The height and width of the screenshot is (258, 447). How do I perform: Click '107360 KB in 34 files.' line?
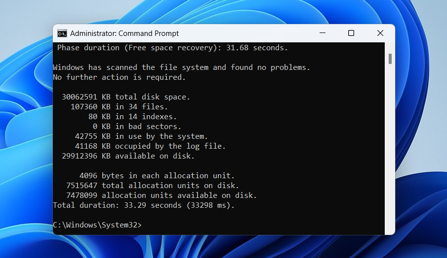click(119, 107)
